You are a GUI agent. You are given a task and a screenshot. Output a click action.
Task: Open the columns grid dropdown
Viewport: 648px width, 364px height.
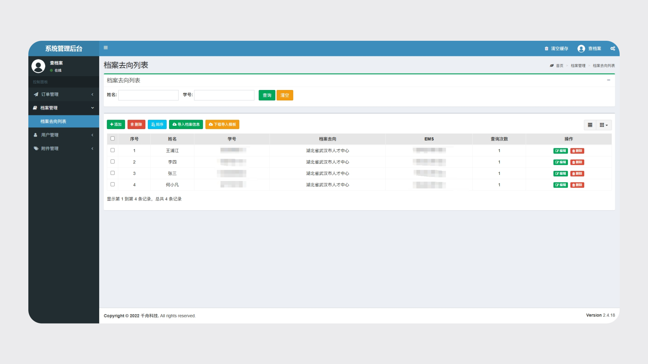604,125
